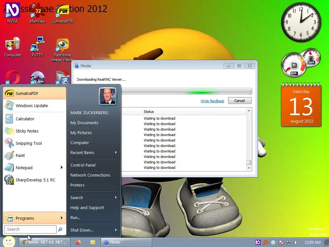Open Calculator from the Start menu
The height and width of the screenshot is (247, 329).
[x=35, y=119]
